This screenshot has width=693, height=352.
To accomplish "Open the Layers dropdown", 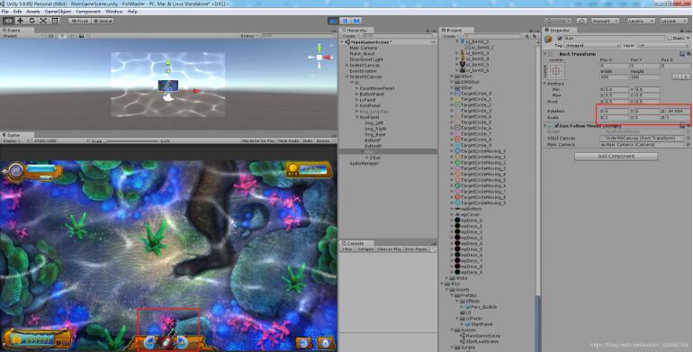I will (641, 21).
